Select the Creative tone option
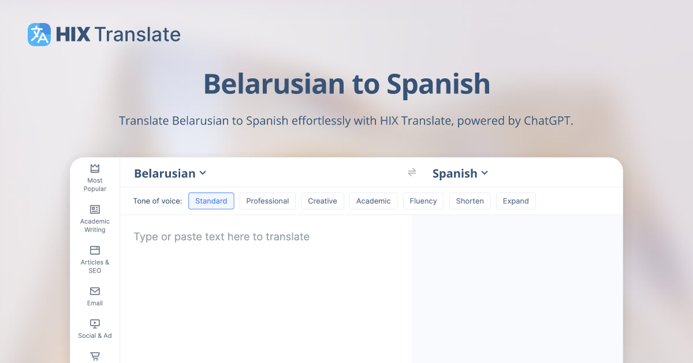Screen dimensions: 693x363 click(322, 201)
